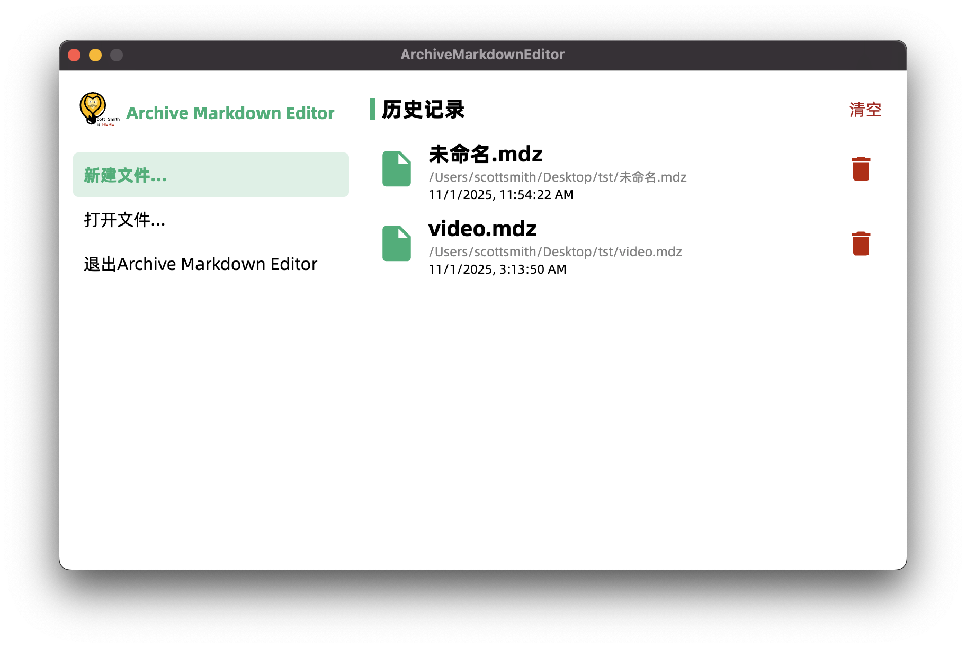Click the 历史记录 section heading
Screen dimensions: 966x648
pos(423,109)
